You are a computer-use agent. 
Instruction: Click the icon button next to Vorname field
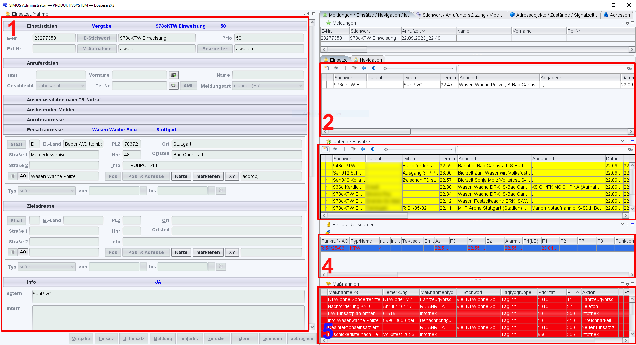point(173,75)
